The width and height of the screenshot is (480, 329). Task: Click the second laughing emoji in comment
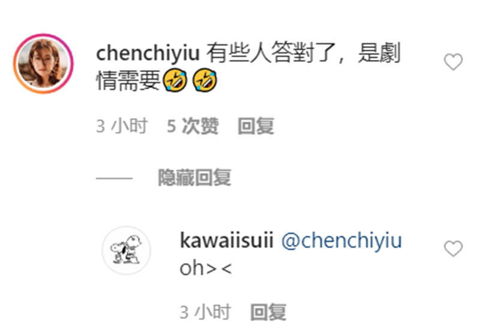[x=205, y=80]
